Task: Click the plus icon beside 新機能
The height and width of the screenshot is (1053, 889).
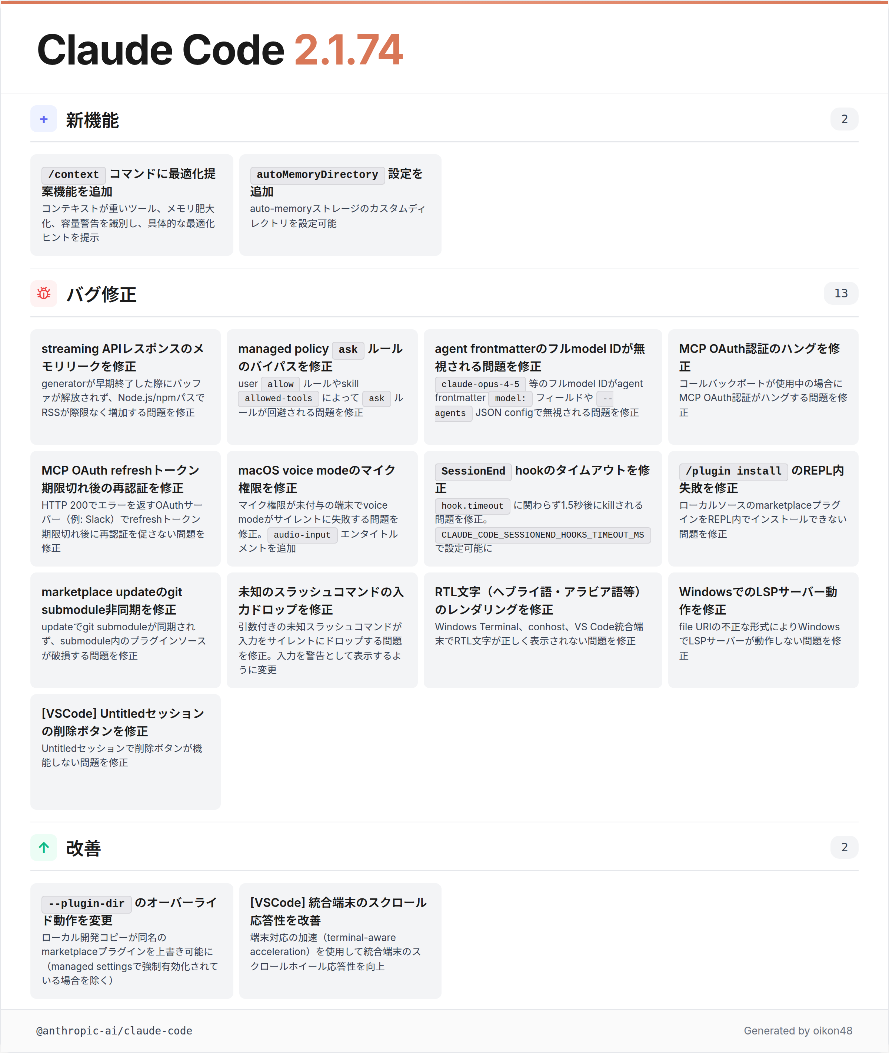Action: [44, 119]
